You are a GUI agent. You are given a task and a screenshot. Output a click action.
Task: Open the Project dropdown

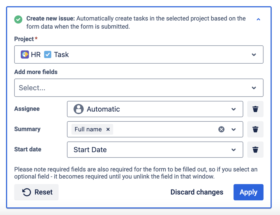click(254, 55)
